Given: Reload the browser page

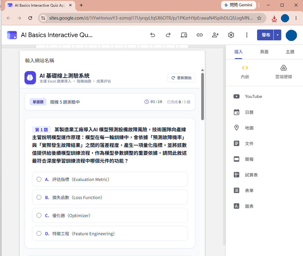Looking at the screenshot, I should pyautogui.click(x=30, y=18).
